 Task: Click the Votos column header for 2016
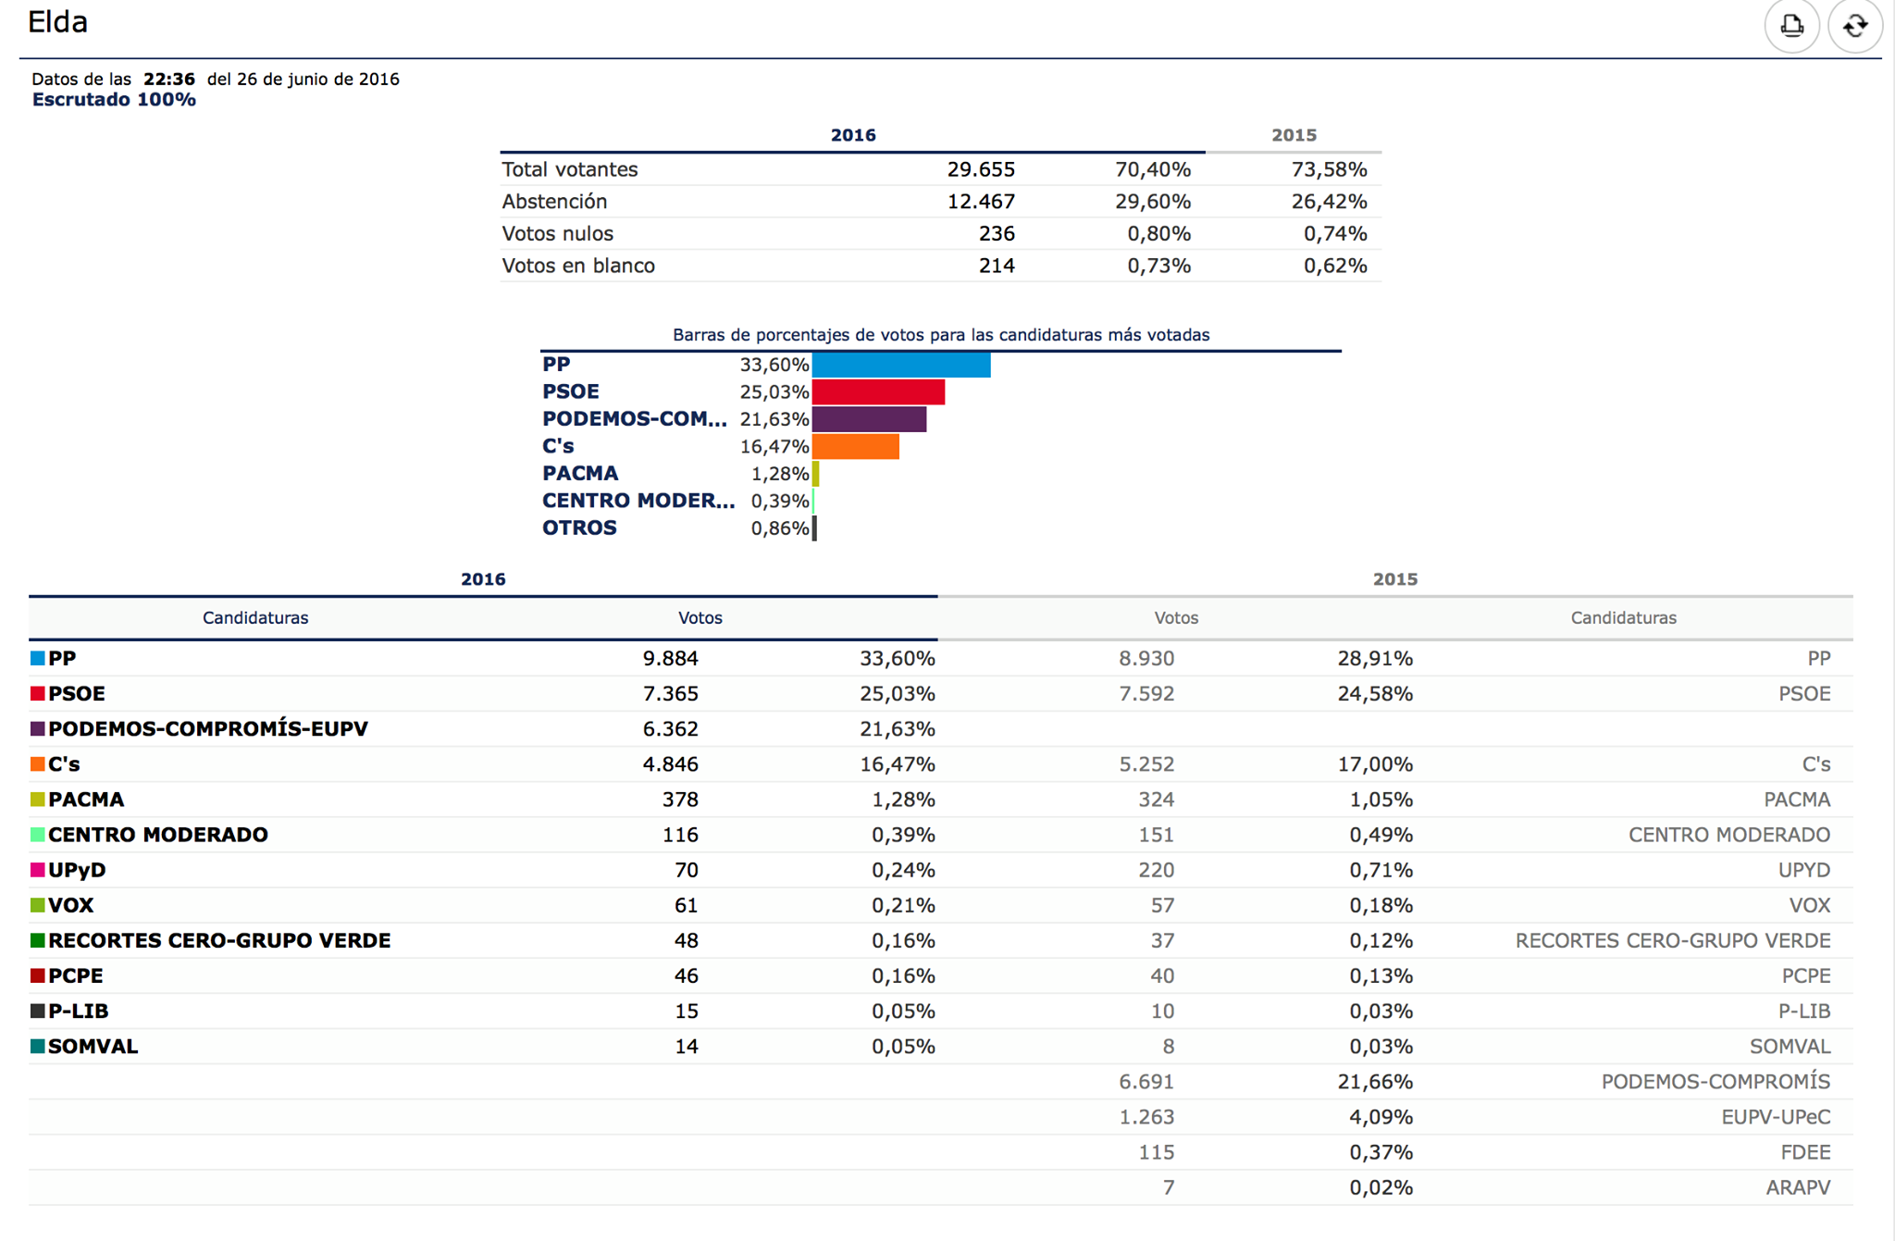point(700,618)
